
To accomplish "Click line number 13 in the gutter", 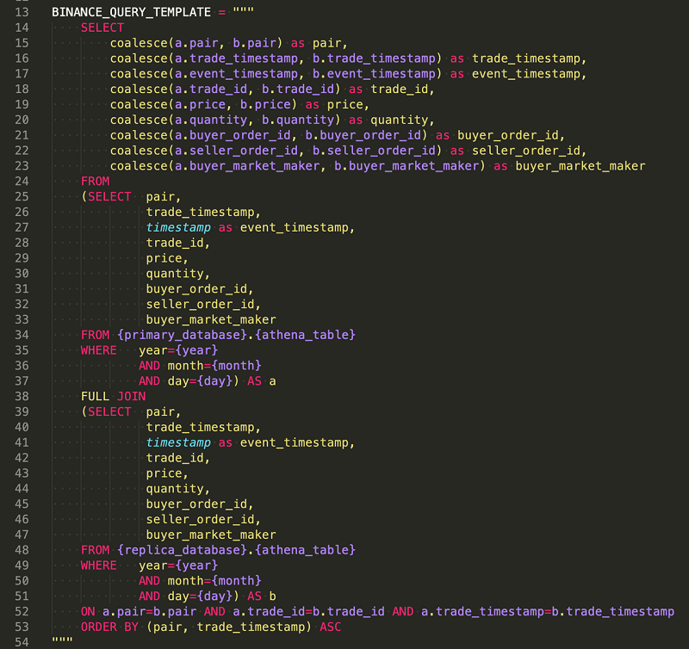I will coord(22,12).
